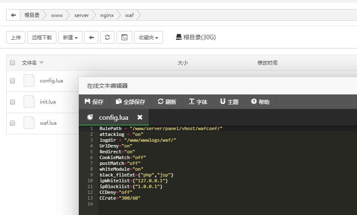Click the init.lua file icon
357x215 pixels.
[29, 101]
